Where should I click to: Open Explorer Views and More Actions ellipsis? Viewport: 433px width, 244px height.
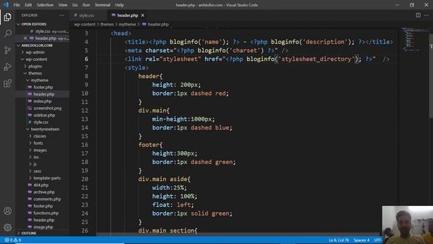point(62,15)
